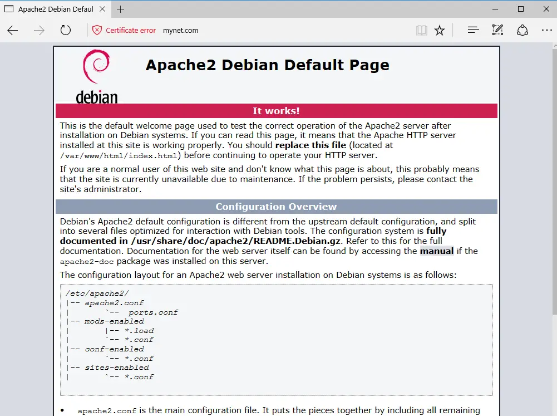Image resolution: width=557 pixels, height=416 pixels.
Task: Click the forward navigation arrow
Action: [39, 30]
